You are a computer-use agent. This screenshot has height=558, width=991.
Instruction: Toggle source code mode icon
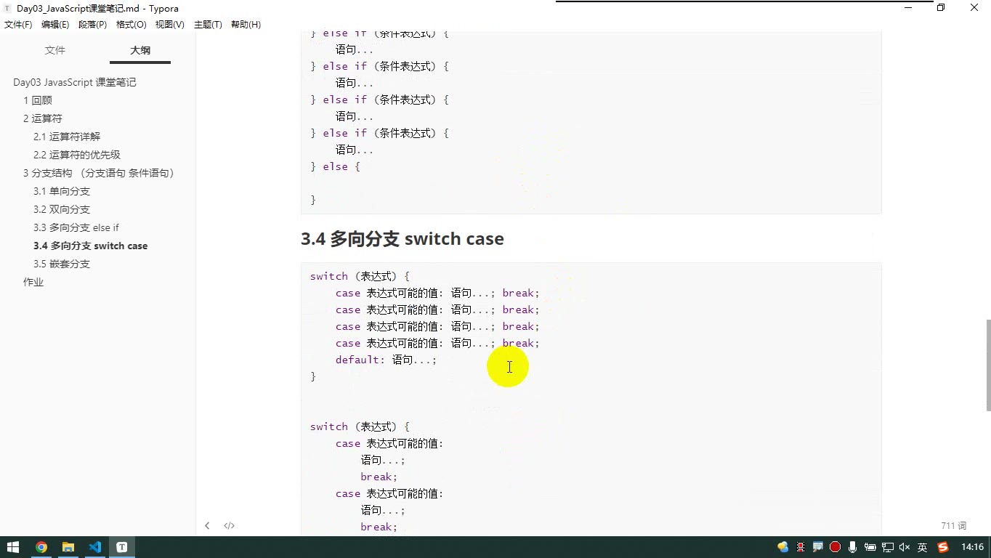point(229,525)
